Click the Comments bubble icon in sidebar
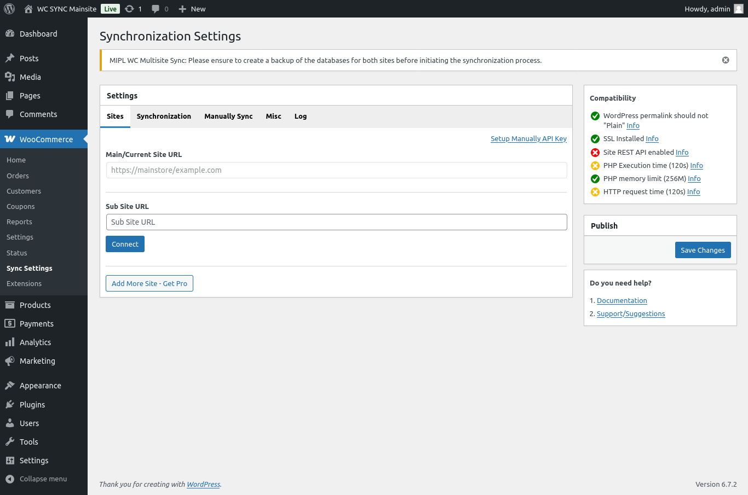This screenshot has width=748, height=495. tap(10, 114)
